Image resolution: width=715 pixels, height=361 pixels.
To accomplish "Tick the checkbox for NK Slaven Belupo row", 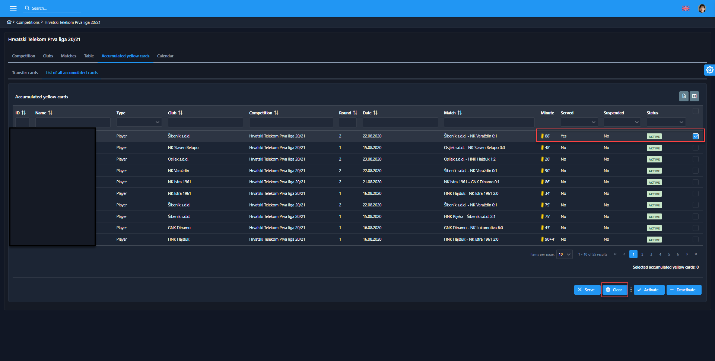I will point(695,148).
